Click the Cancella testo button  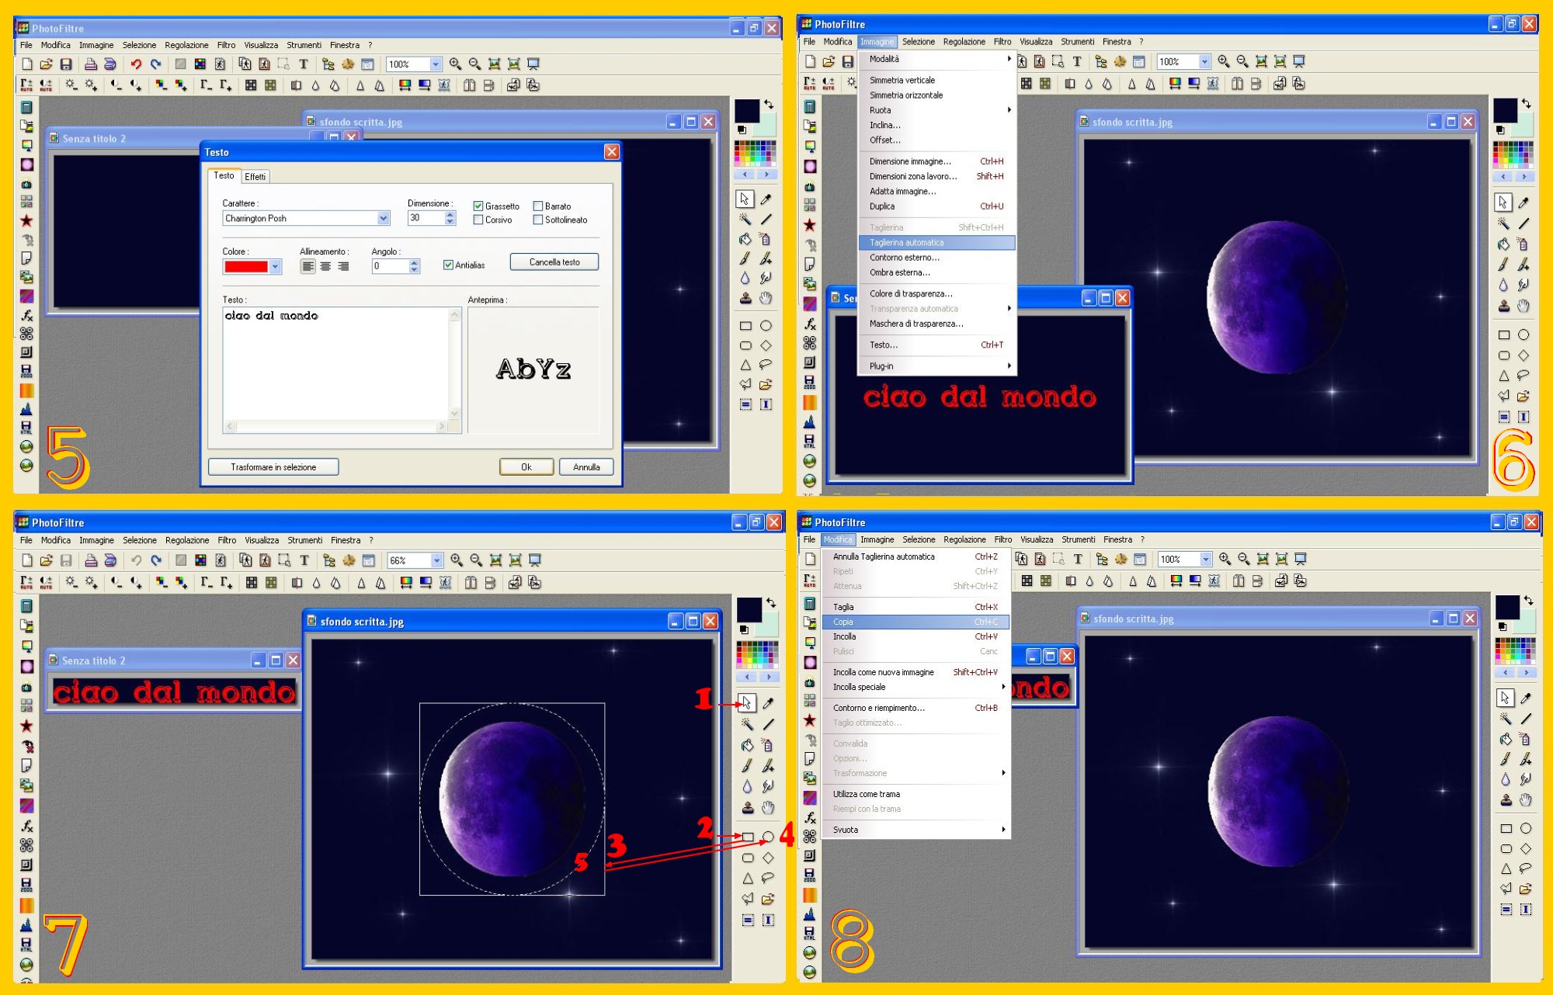tap(554, 262)
